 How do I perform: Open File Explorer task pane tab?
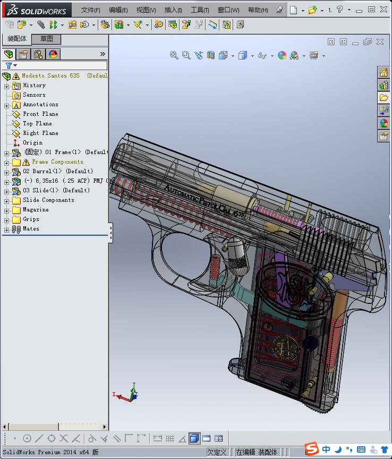(384, 98)
